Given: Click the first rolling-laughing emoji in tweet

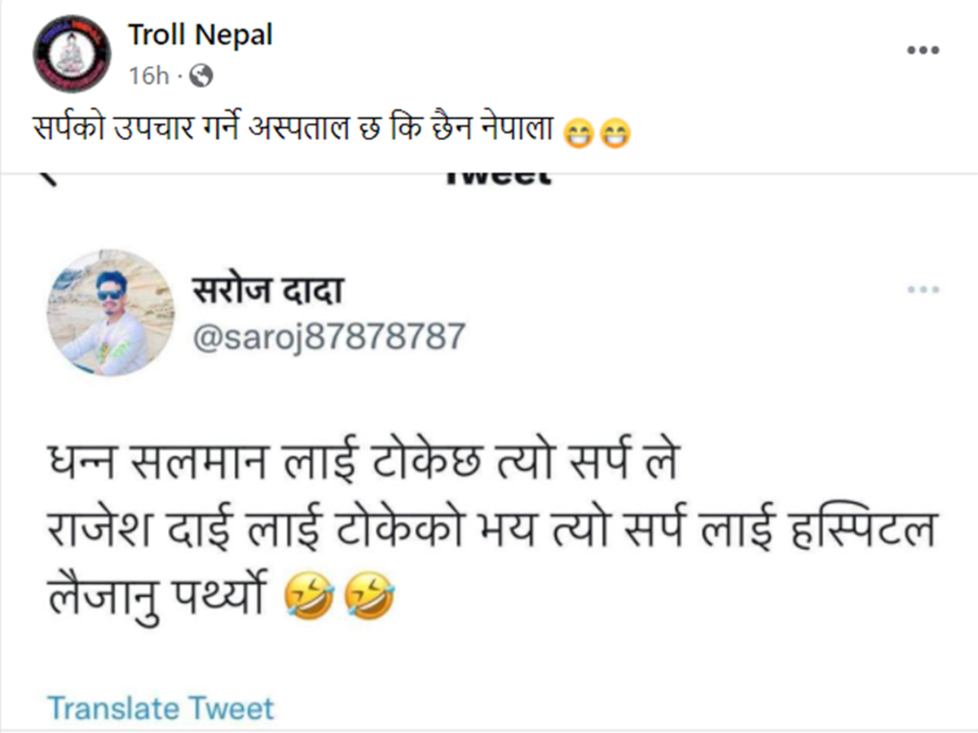Looking at the screenshot, I should point(309,600).
